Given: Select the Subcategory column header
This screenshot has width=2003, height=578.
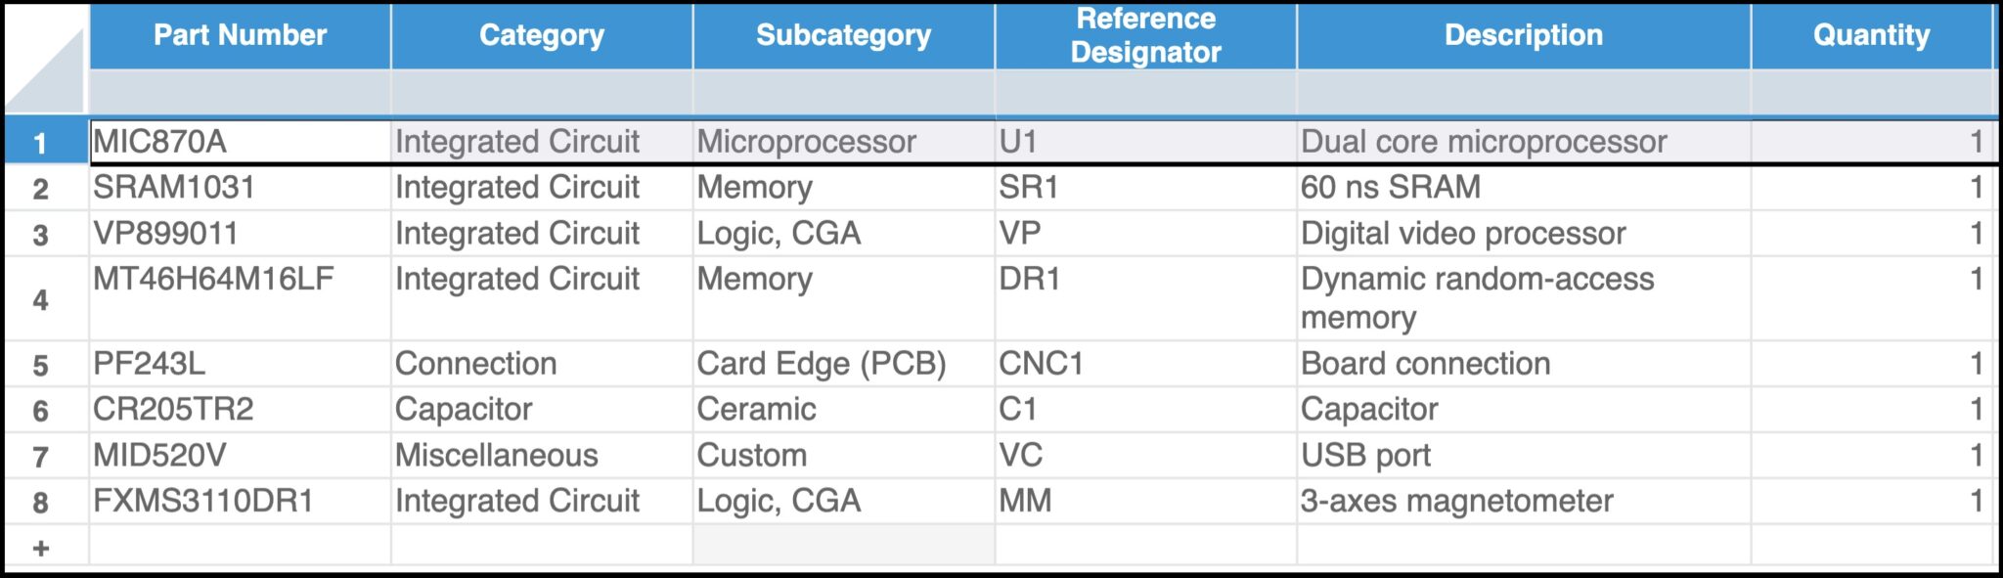Looking at the screenshot, I should (843, 36).
